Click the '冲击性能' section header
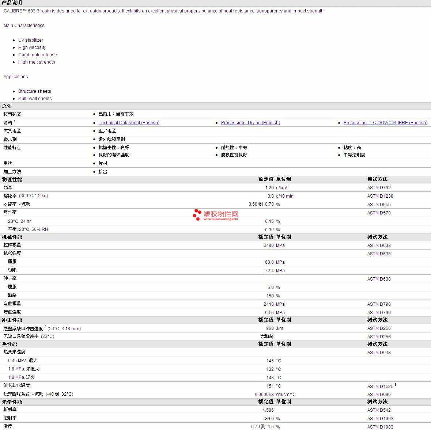Image resolution: width=431 pixels, height=430 pixels. pos(12,320)
